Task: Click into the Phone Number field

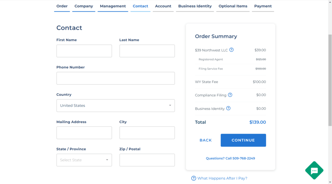Action: coord(115,78)
